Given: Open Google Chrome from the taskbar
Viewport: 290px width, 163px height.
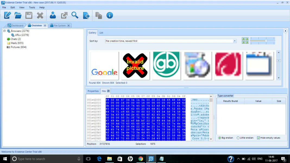Looking at the screenshot, I should point(141,159).
